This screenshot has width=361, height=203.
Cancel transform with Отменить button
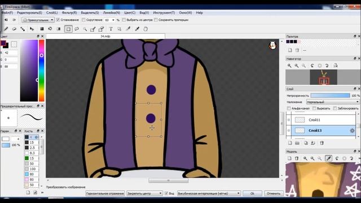(x=274, y=193)
